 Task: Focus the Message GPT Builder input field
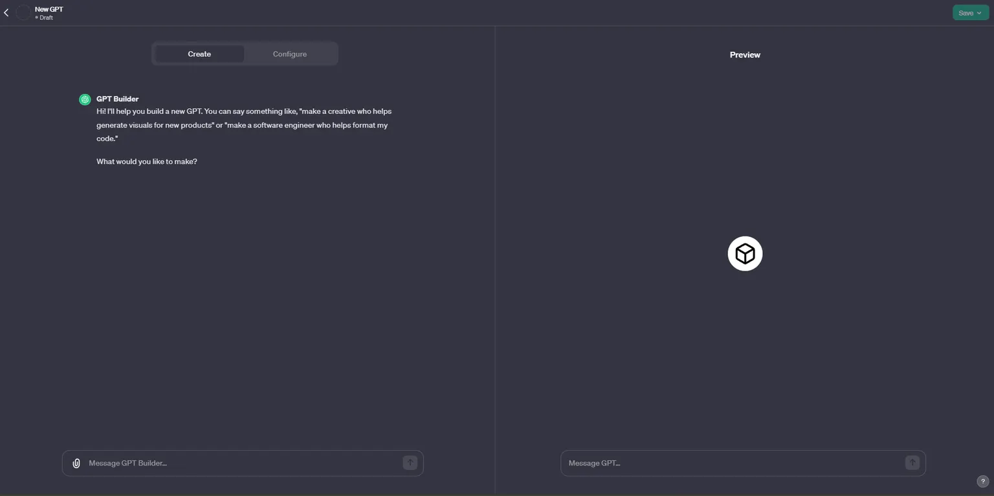(243, 463)
